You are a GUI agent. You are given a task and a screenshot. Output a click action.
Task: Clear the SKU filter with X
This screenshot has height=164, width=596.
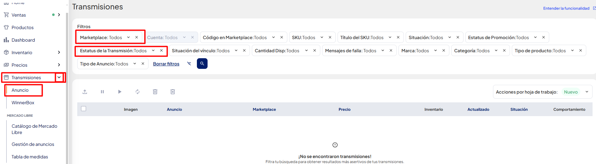[x=330, y=37]
